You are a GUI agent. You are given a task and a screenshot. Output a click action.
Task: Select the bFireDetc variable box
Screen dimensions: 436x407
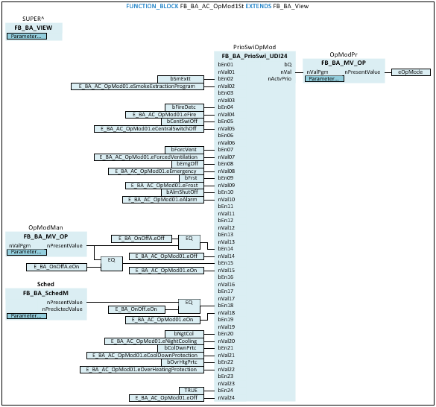tap(184, 107)
